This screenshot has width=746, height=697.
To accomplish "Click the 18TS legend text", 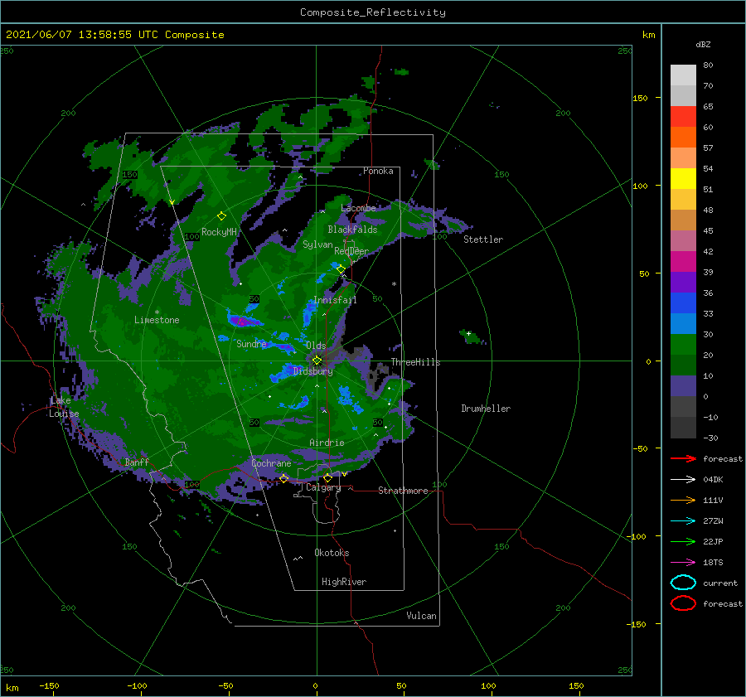I will click(x=713, y=563).
